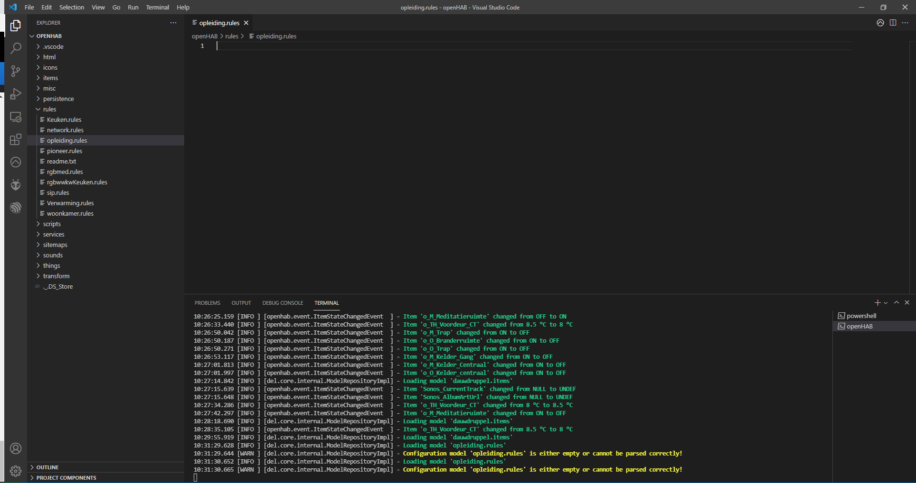Open pioneer.rules file

[105, 151]
